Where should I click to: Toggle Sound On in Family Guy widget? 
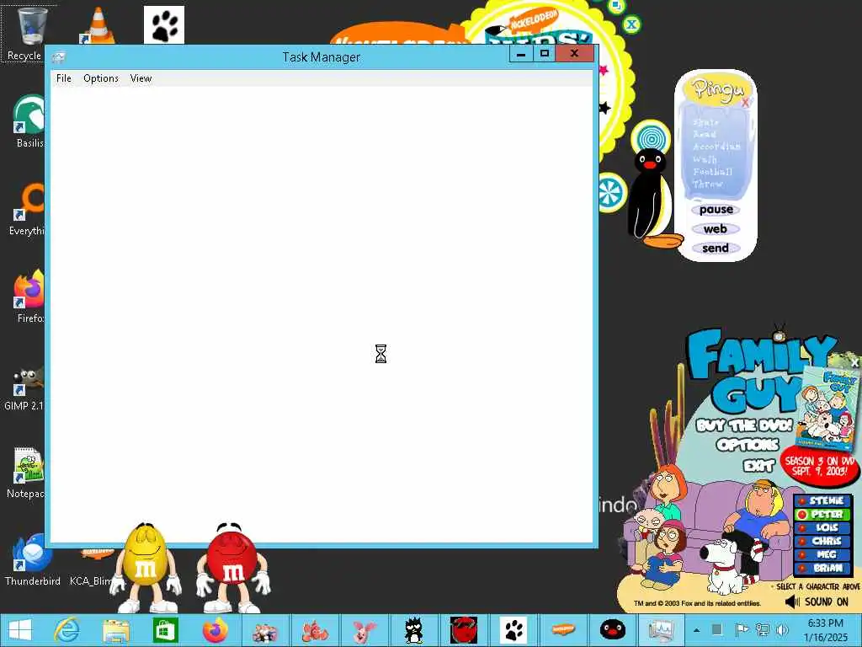point(817,602)
